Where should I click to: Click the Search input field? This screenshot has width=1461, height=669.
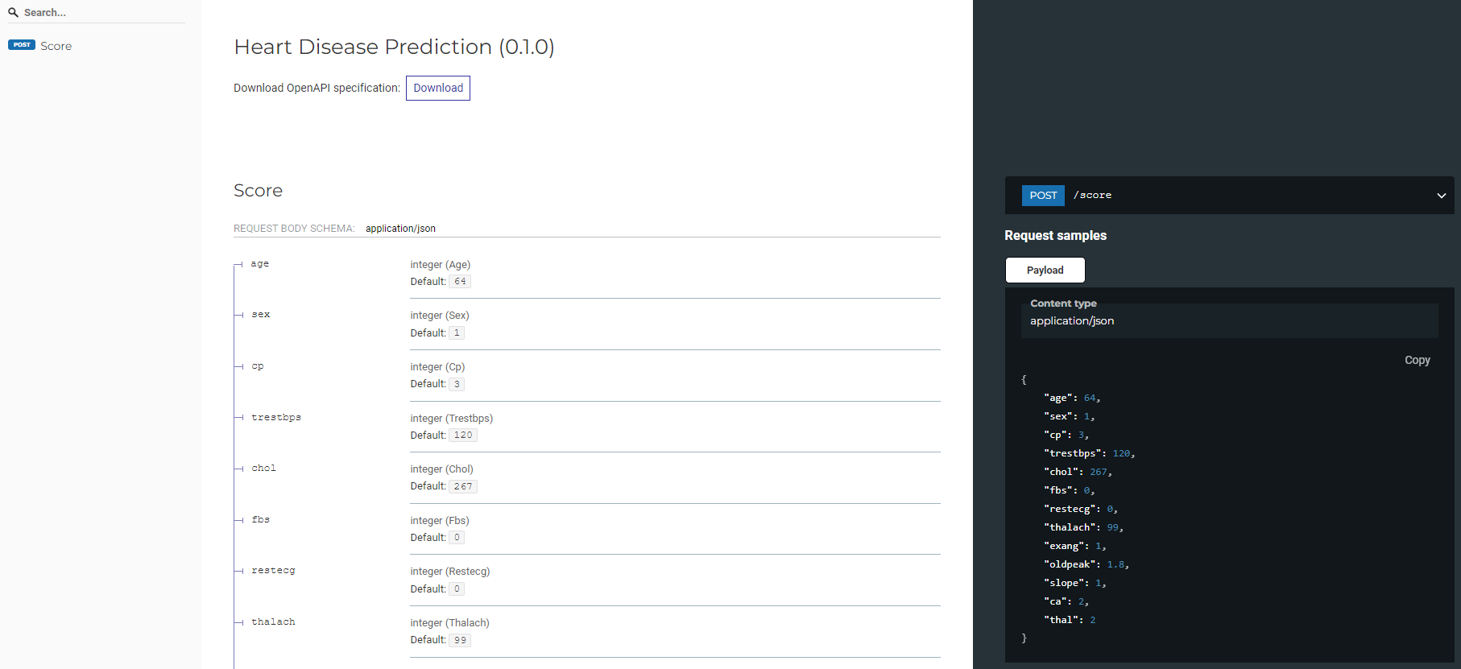pyautogui.click(x=97, y=13)
